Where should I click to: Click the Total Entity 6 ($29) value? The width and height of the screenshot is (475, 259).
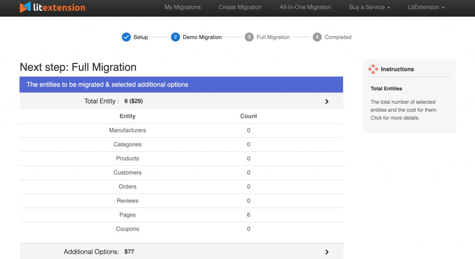[134, 101]
